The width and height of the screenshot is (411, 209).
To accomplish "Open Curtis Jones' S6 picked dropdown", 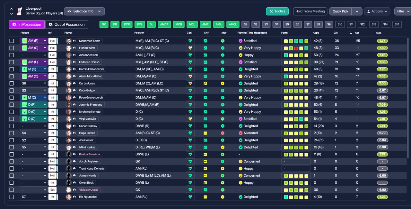I will 33,84.
